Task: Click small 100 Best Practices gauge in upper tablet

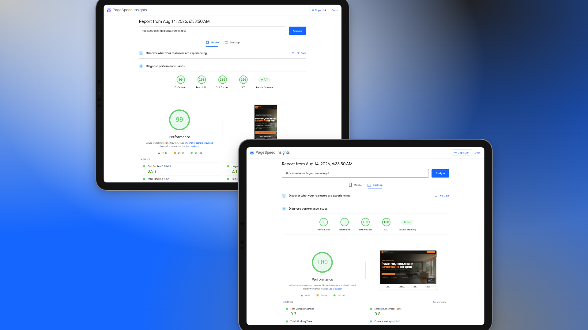Action: click(222, 79)
